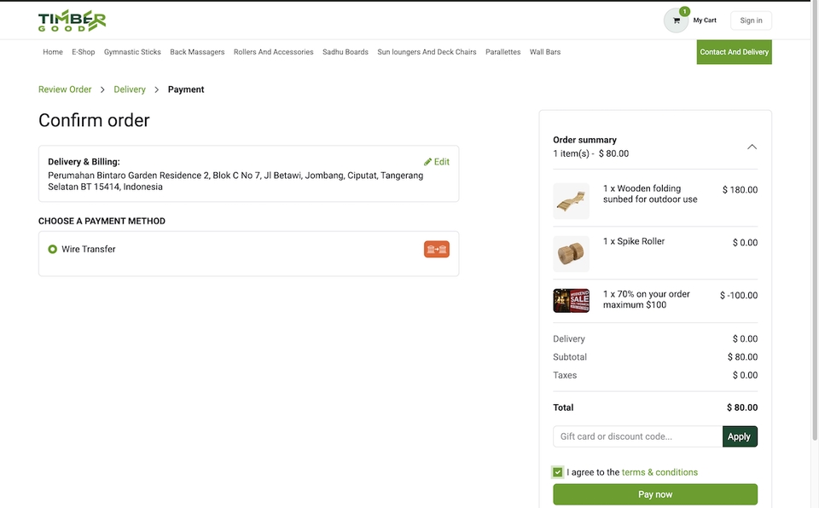Click the Edit pencil for delivery address
This screenshot has width=819, height=508.
[x=436, y=162]
